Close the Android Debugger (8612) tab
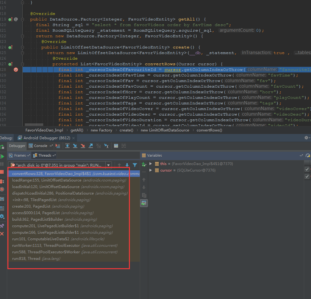Screen dimensions: 311x299 pos(73,138)
